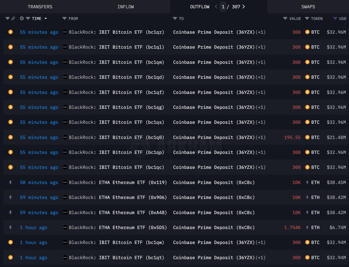Click the Bitcoin chain icon starting the bc1qf row
The height and width of the screenshot is (267, 349).
coord(10,92)
